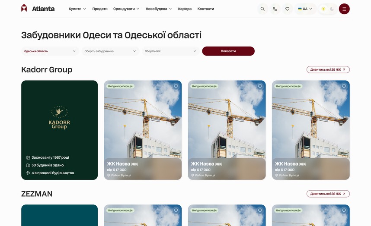Click 4 в процесі будівництва text
371x226 pixels.
point(53,173)
